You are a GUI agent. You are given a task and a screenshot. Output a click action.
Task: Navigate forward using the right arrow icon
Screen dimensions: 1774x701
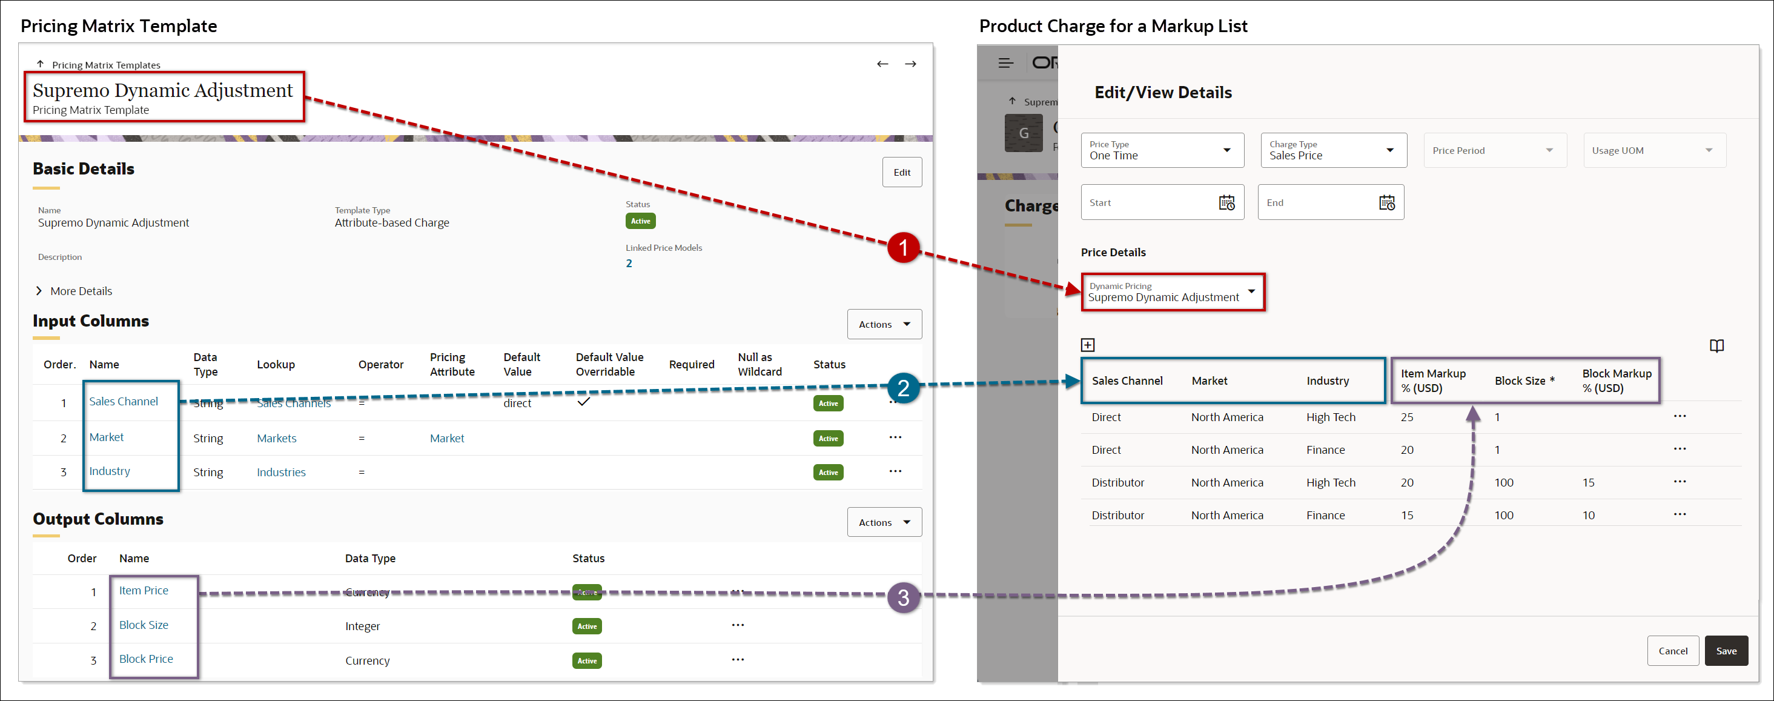click(910, 64)
